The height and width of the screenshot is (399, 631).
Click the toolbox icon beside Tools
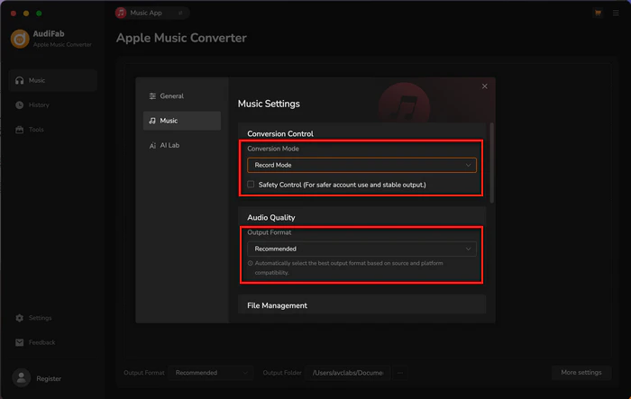point(19,130)
